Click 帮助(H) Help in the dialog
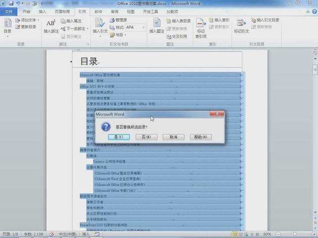This screenshot has height=238, width=318. coord(201,137)
